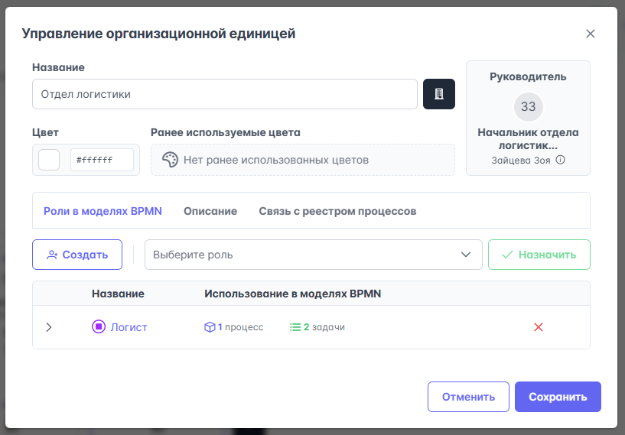
Task: Click the palette icon in previously used colors
Action: pos(170,160)
